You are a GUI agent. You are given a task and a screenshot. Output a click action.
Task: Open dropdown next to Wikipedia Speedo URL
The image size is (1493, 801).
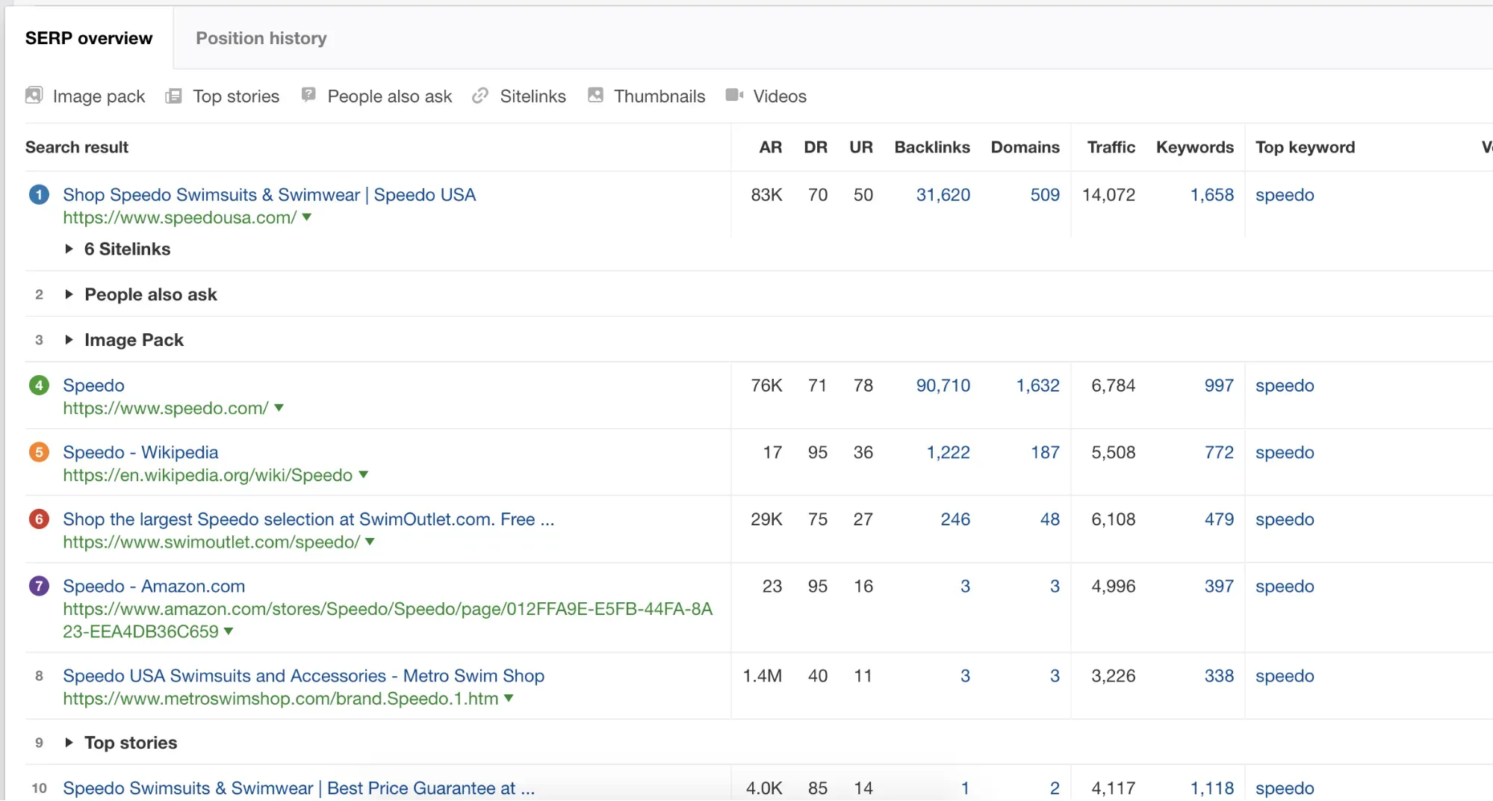[364, 475]
